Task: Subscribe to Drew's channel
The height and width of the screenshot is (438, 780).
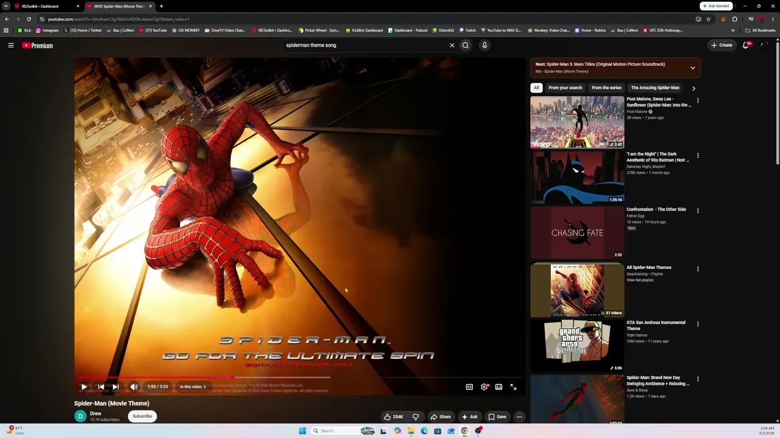Action: point(142,416)
